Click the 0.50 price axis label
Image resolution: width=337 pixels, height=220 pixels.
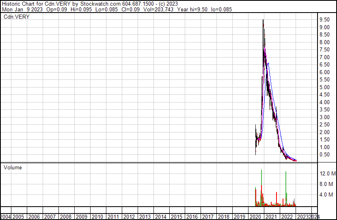(x=324, y=155)
